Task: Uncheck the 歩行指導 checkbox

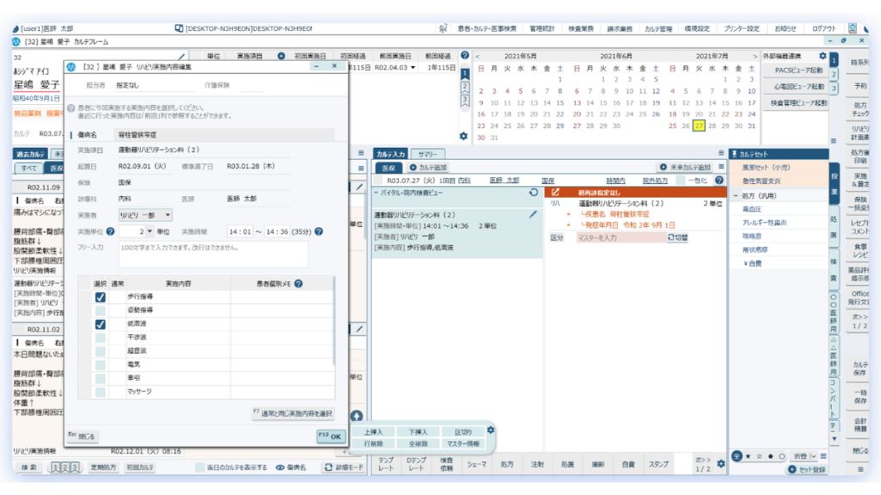Action: click(100, 297)
